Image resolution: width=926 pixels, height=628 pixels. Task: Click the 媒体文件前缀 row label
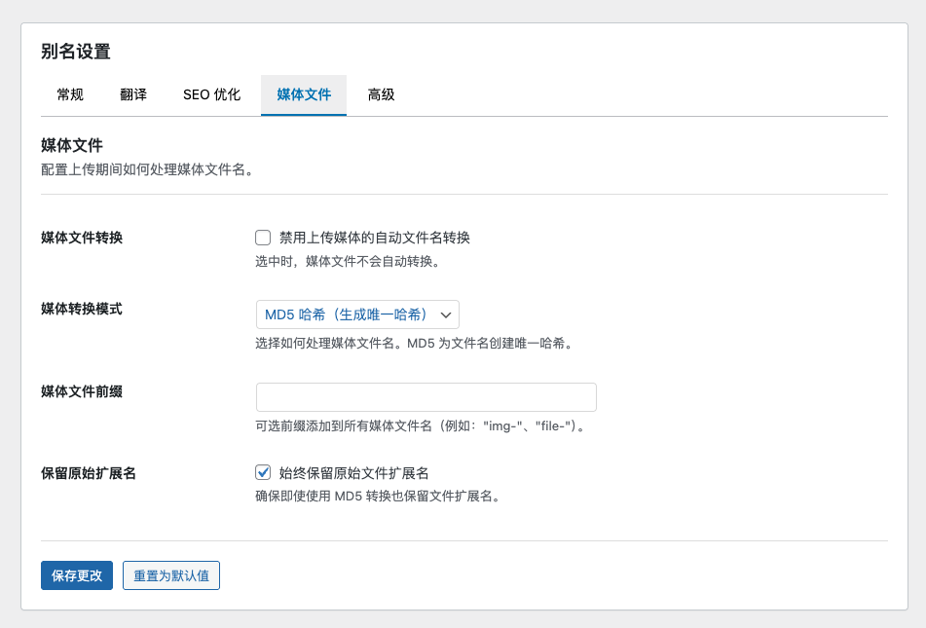point(82,391)
